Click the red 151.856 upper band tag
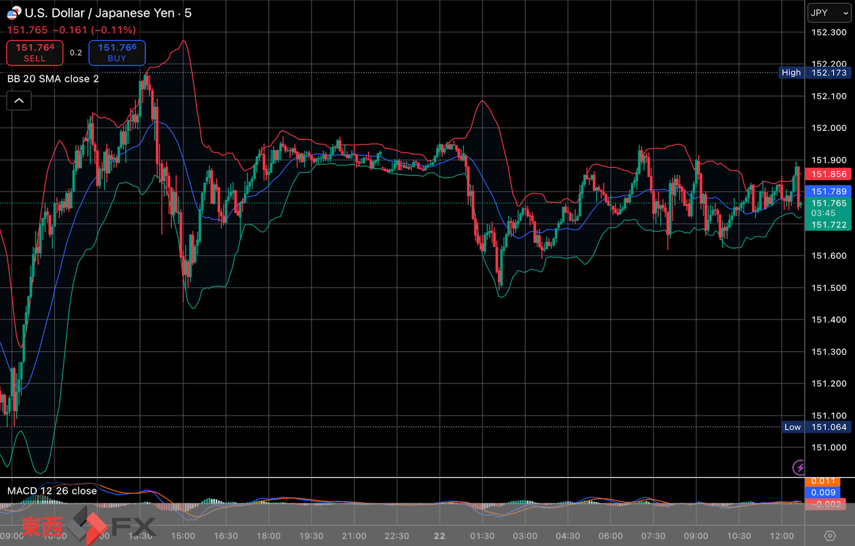 (828, 174)
